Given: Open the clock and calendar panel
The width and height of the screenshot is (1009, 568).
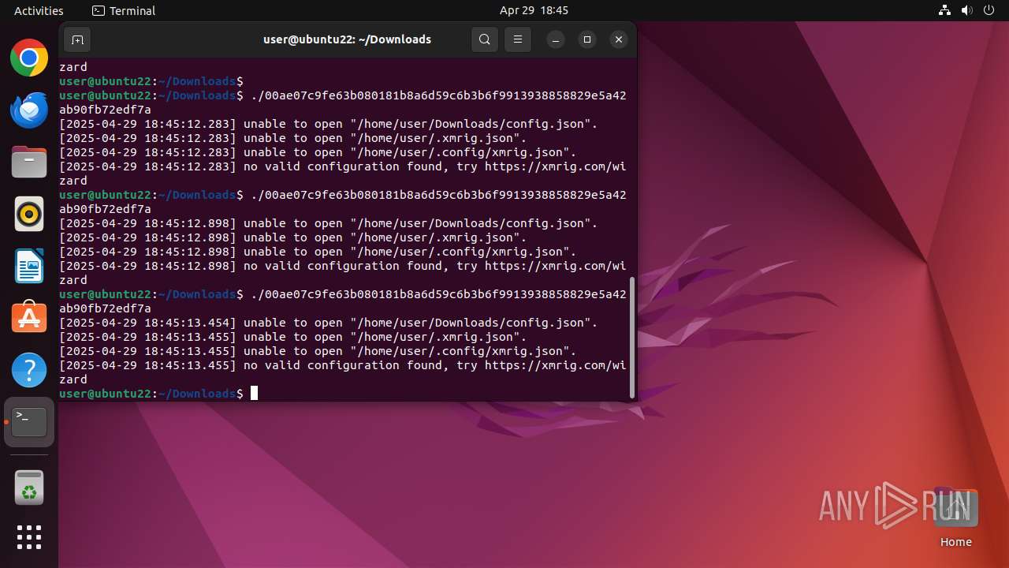Looking at the screenshot, I should click(x=534, y=10).
